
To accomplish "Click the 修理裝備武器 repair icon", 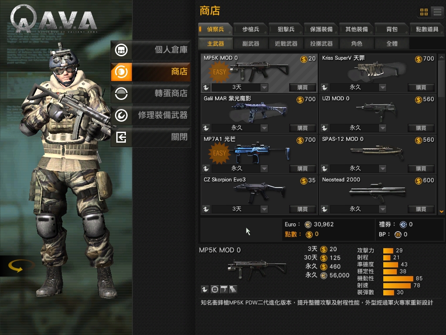I will pos(121,115).
